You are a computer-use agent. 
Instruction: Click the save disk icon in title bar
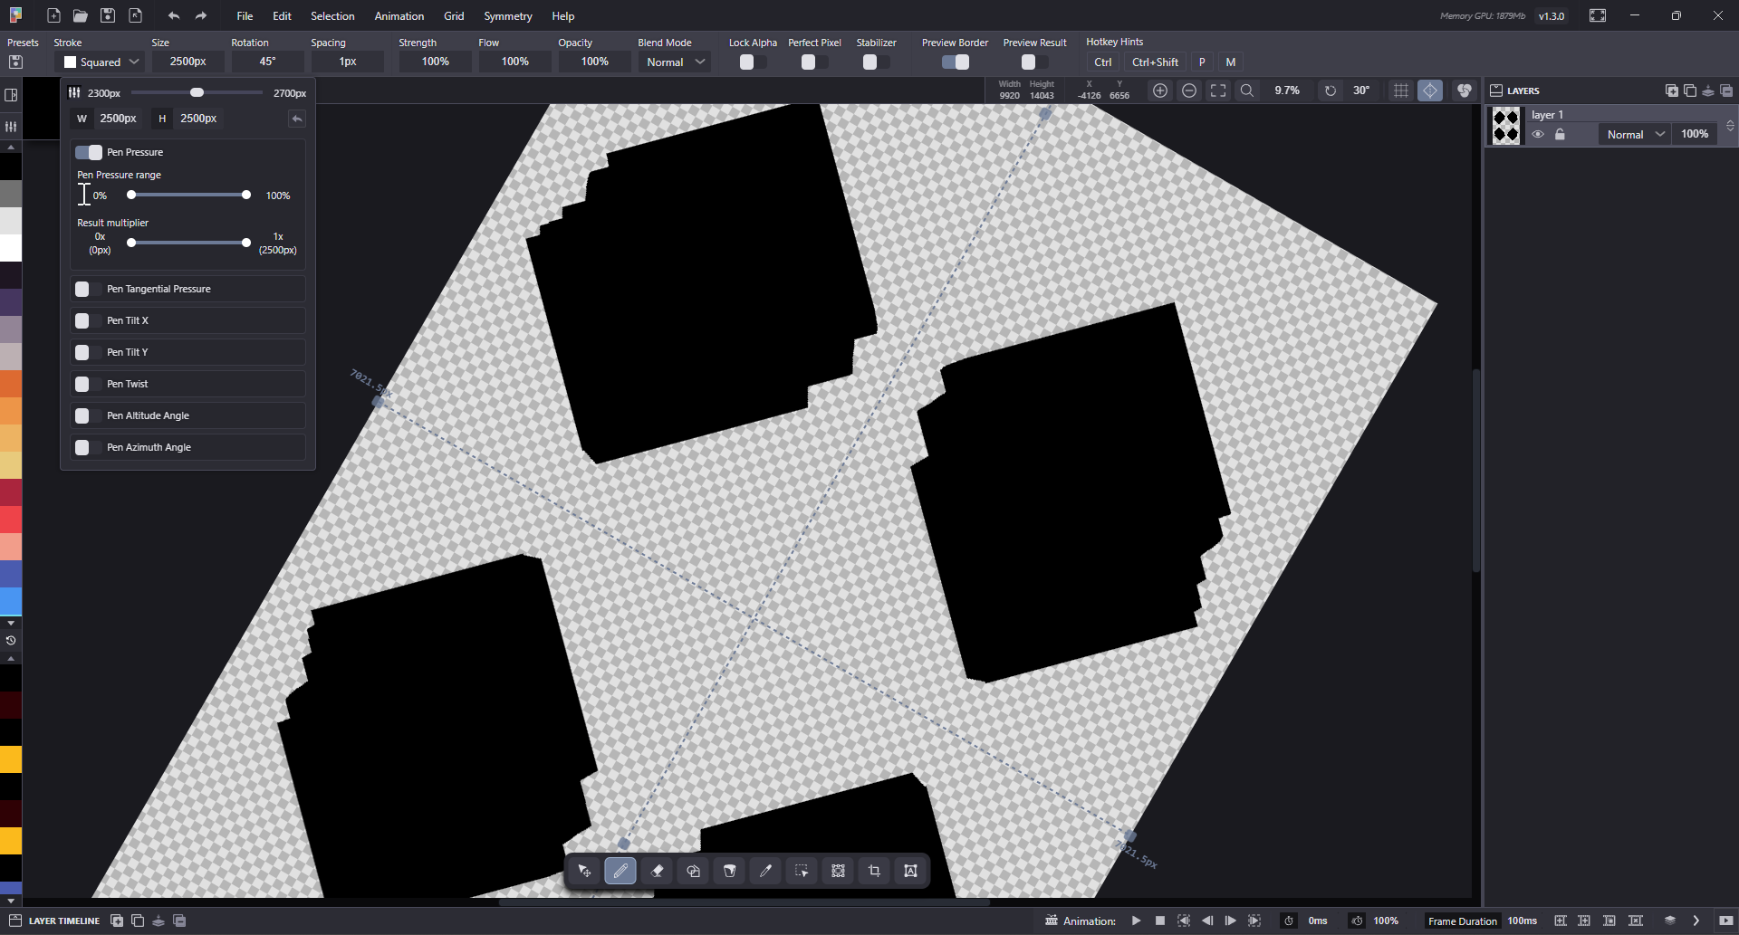[x=108, y=15]
